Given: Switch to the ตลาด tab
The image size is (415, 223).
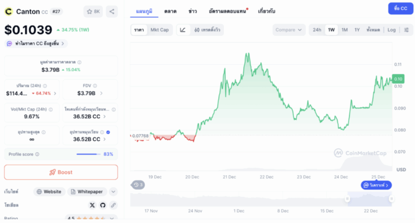Looking at the screenshot, I should (x=170, y=11).
